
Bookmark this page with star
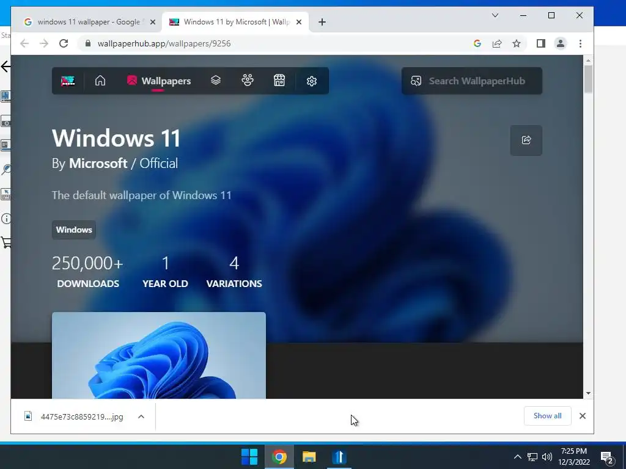pos(517,43)
